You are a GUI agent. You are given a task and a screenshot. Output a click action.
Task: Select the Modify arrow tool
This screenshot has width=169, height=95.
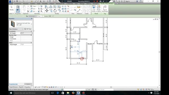click(12, 8)
